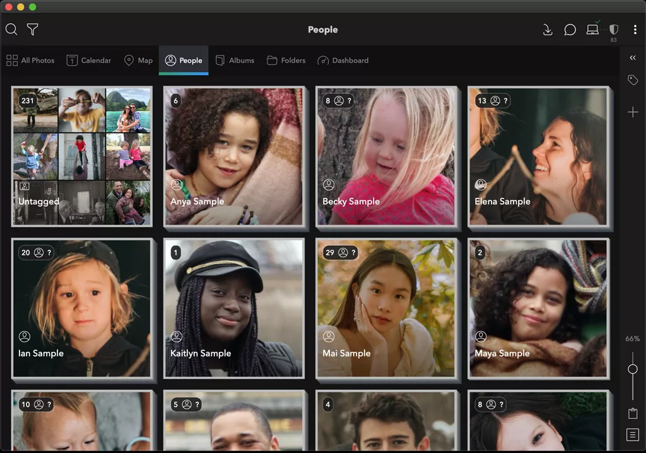
Task: Click the shield status icon
Action: point(613,30)
